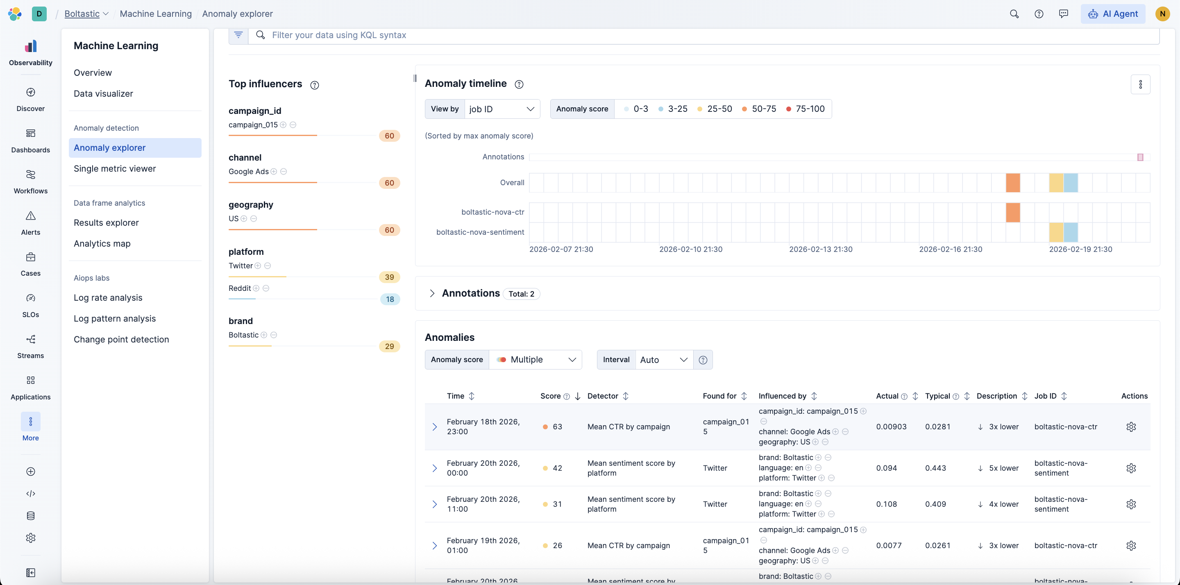Image resolution: width=1180 pixels, height=585 pixels.
Task: Open Discover from the side navigation
Action: (30, 99)
